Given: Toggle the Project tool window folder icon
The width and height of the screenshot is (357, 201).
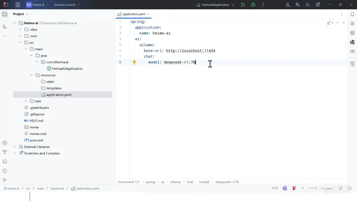Looking at the screenshot, I should 5,14.
